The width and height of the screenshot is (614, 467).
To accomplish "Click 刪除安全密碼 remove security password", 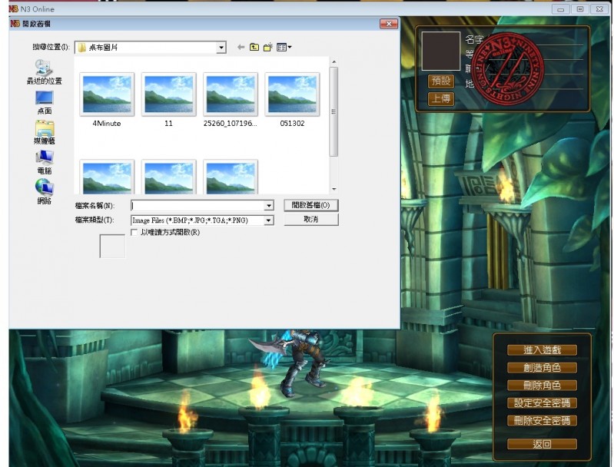I will point(542,420).
